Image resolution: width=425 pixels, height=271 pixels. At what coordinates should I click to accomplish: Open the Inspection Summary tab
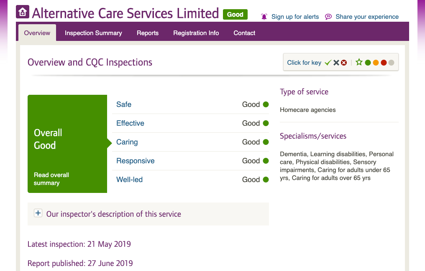tap(93, 33)
